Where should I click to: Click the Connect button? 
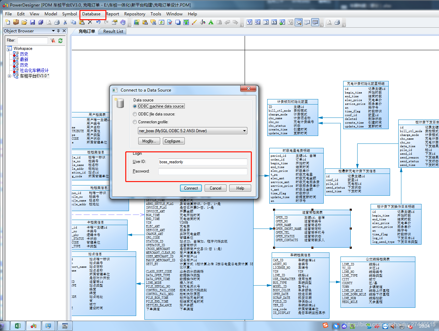tap(191, 188)
